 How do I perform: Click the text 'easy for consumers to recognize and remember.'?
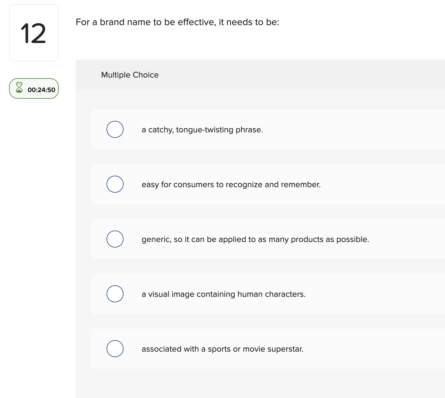(x=231, y=184)
